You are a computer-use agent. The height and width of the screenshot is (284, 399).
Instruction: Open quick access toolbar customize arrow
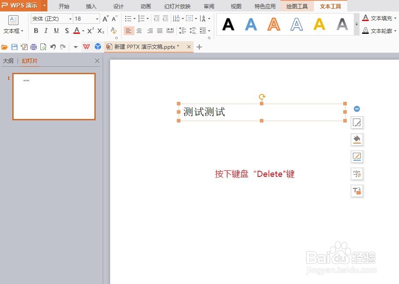75,47
